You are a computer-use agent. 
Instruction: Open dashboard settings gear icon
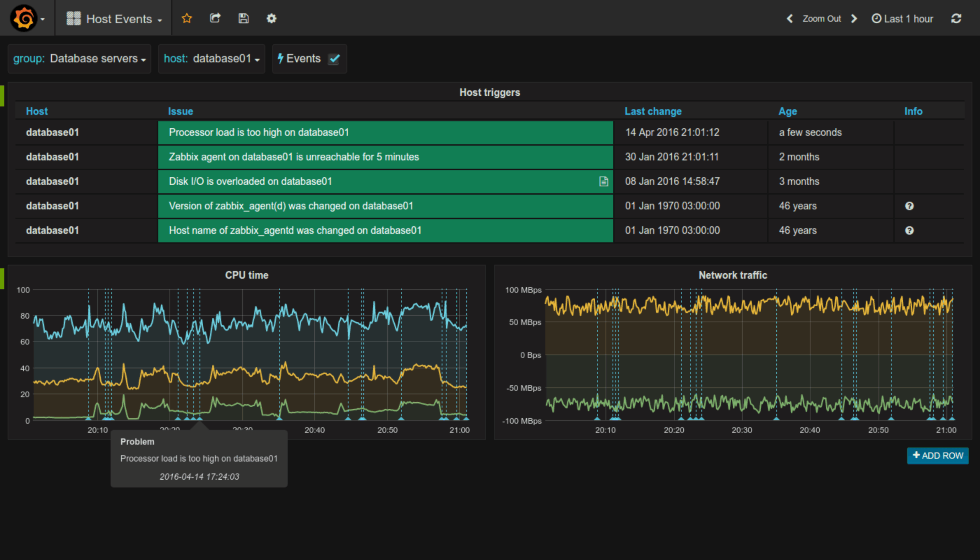[x=271, y=18]
